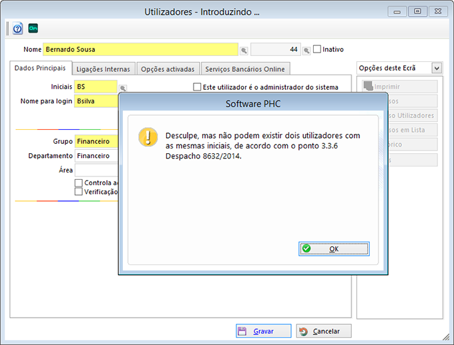Click the user number field 44
The width and height of the screenshot is (454, 345).
[276, 49]
